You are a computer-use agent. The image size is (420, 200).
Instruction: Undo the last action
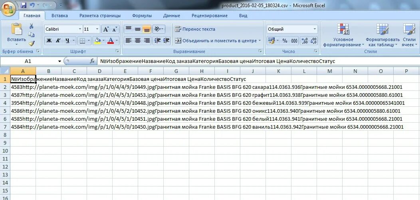click(32, 5)
